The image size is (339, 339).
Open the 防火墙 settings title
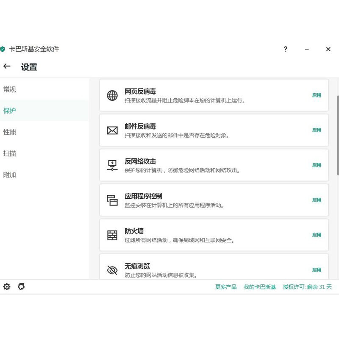[x=134, y=231]
